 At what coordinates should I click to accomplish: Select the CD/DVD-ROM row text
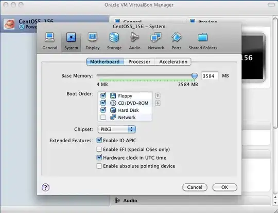(133, 103)
